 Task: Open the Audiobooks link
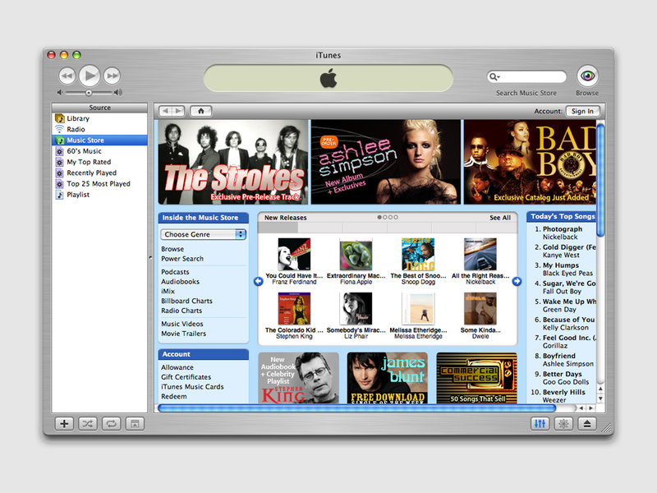[x=180, y=282]
